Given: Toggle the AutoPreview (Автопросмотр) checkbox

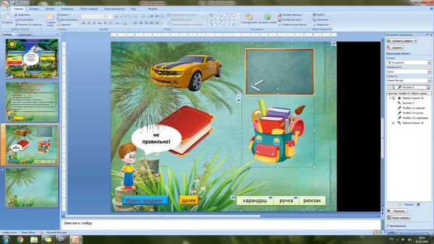Looking at the screenshot, I should tap(388, 226).
